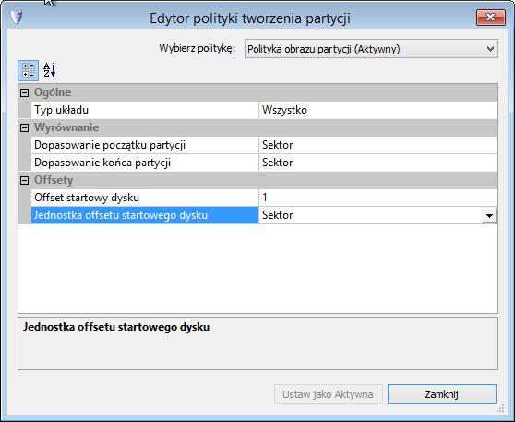This screenshot has height=422, width=515.
Task: Click Sektor value of Jednostka offsetu startowego dysku
Action: [370, 215]
